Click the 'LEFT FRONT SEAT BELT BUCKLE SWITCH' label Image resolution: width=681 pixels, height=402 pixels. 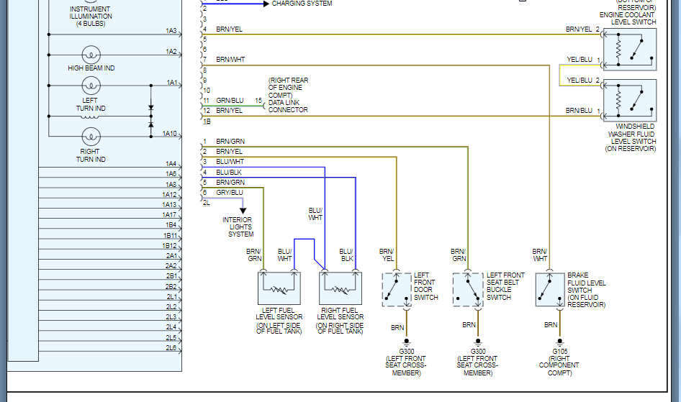pos(505,286)
